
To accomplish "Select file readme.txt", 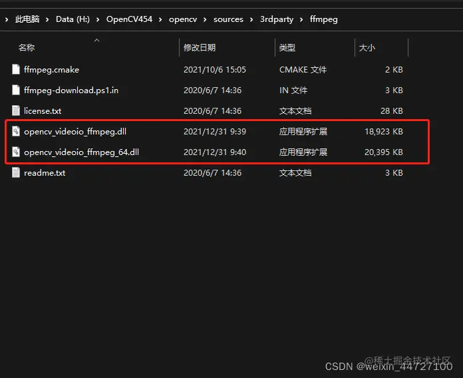I will coord(45,173).
